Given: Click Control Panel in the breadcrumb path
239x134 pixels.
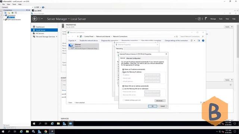Looking at the screenshot, I should click(89, 36).
